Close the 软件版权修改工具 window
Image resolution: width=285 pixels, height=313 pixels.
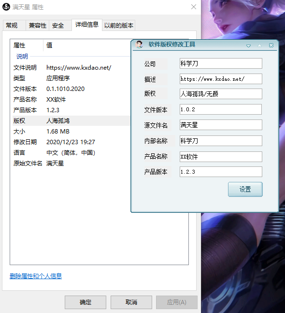[271, 45]
